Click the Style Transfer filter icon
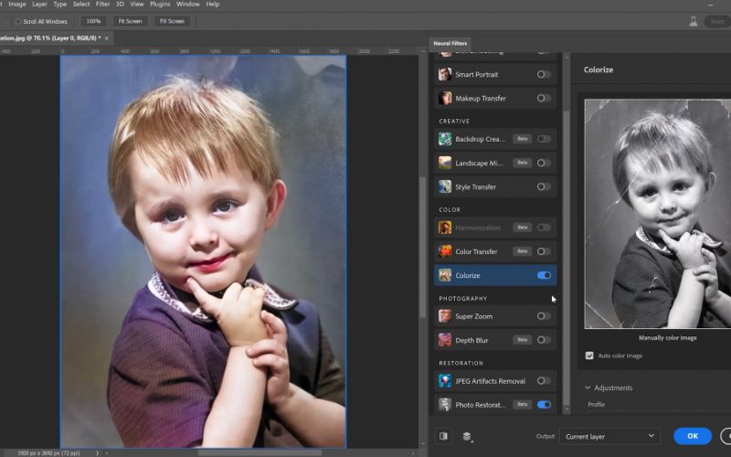The image size is (731, 457). [445, 186]
